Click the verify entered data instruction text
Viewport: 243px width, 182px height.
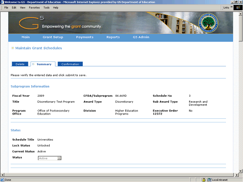coord(48,75)
